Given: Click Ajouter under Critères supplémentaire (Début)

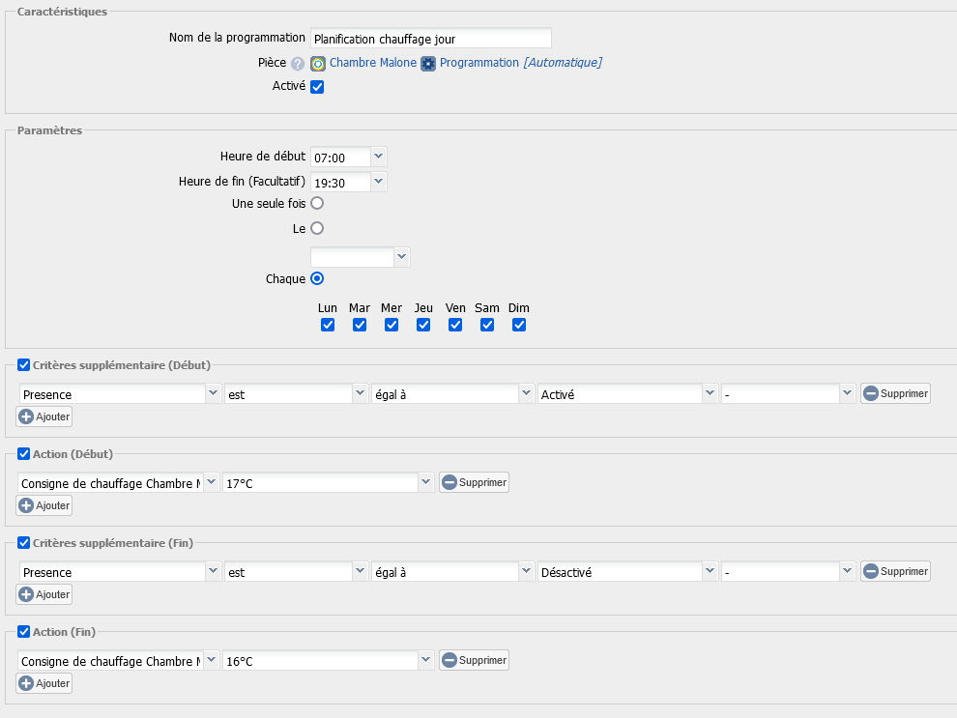Looking at the screenshot, I should tap(44, 416).
